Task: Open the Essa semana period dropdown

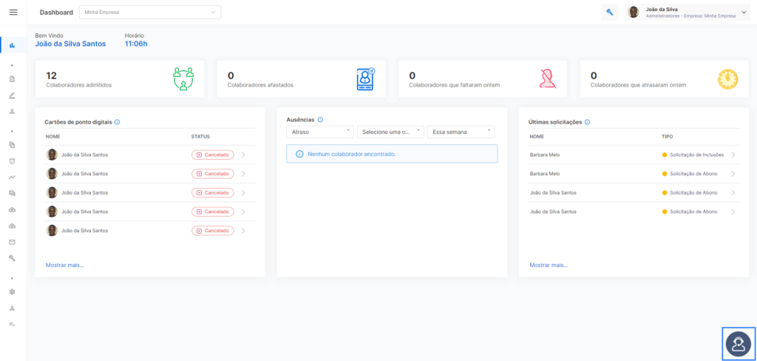Action: pos(461,132)
